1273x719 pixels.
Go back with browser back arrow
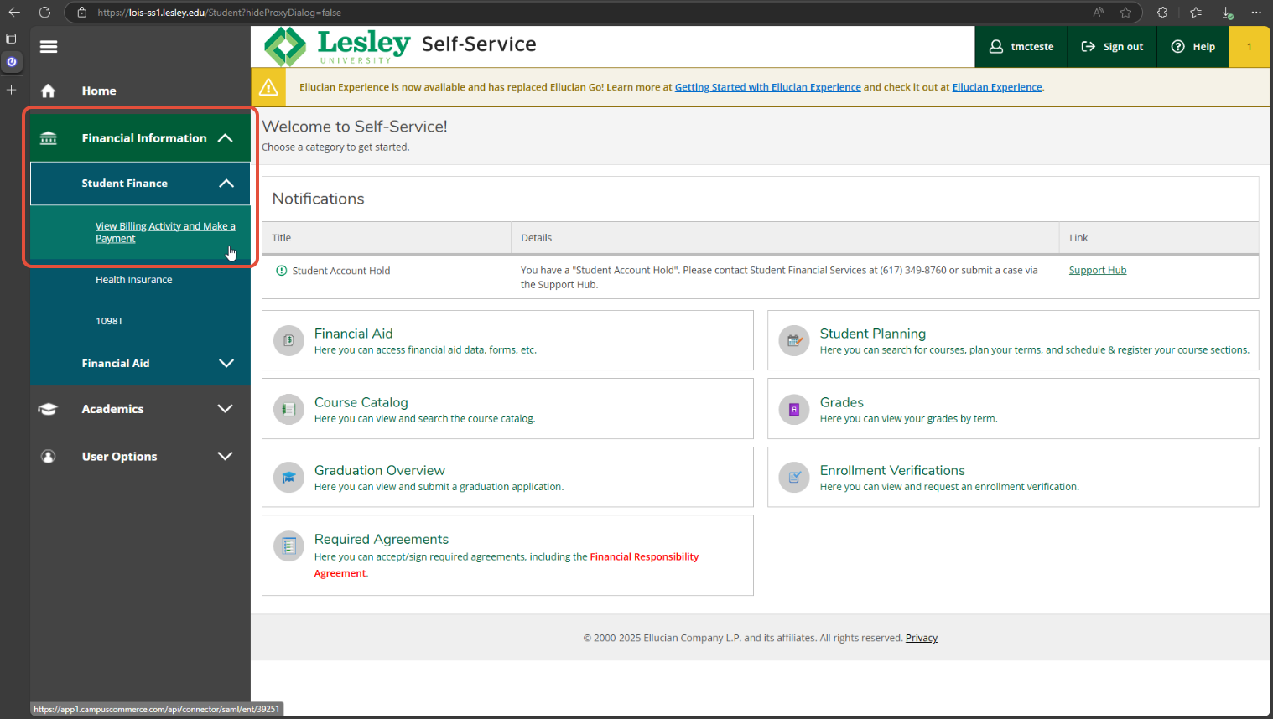tap(14, 13)
